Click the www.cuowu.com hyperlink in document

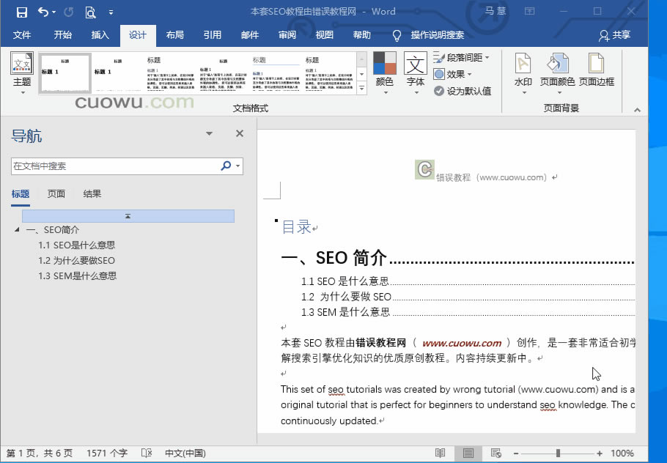[x=462, y=343]
